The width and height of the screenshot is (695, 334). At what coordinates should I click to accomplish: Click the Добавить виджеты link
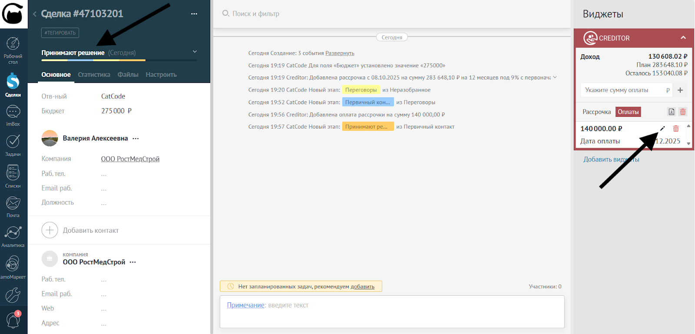pos(611,159)
